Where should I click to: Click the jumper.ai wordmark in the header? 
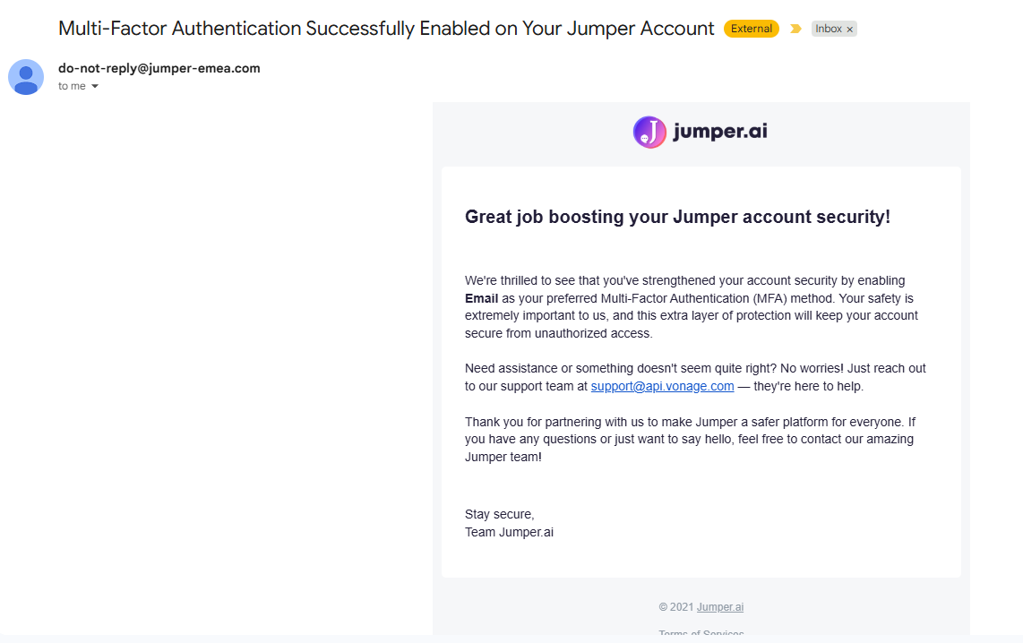pyautogui.click(x=720, y=132)
